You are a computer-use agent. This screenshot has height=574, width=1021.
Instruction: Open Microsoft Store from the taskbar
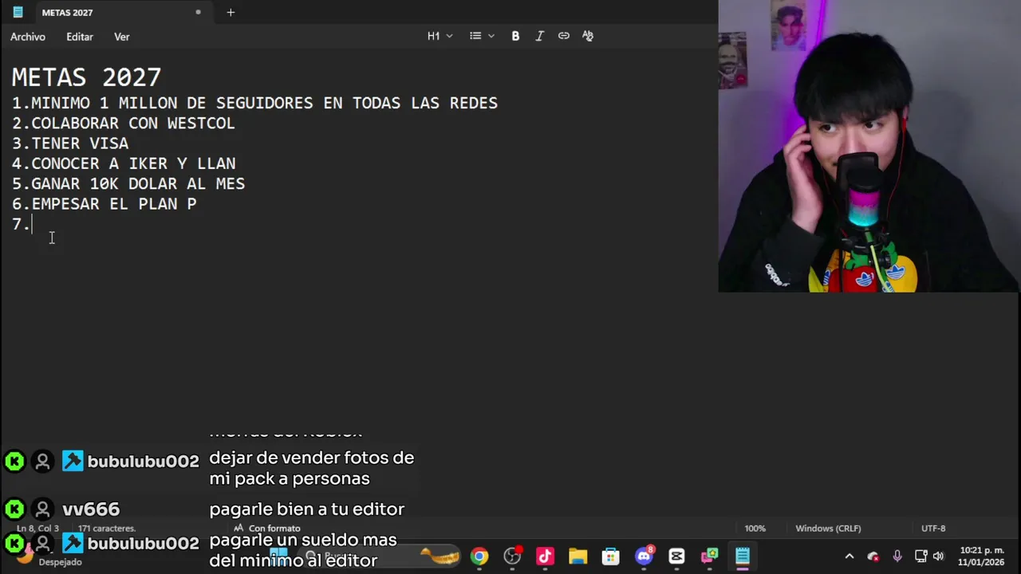coord(610,556)
